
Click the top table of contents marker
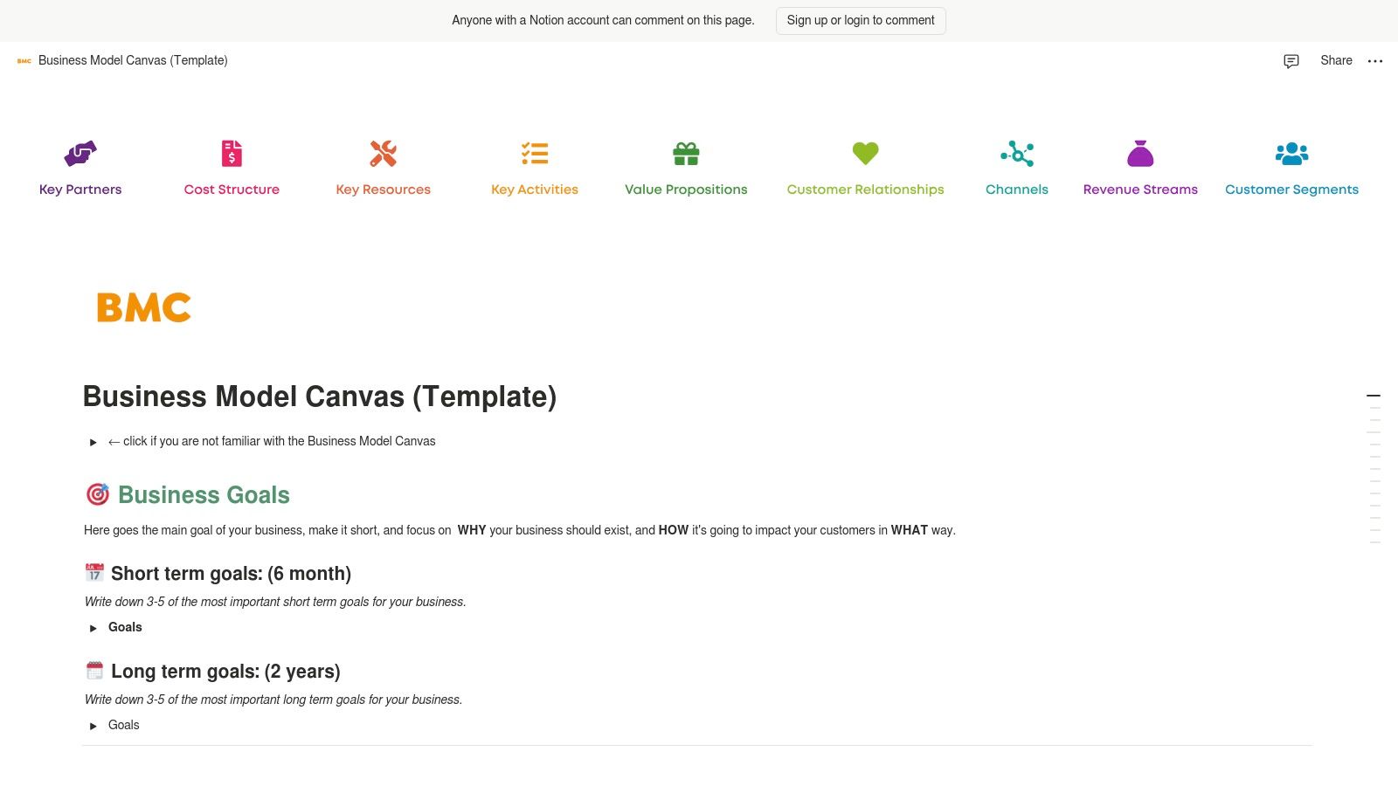[1374, 396]
